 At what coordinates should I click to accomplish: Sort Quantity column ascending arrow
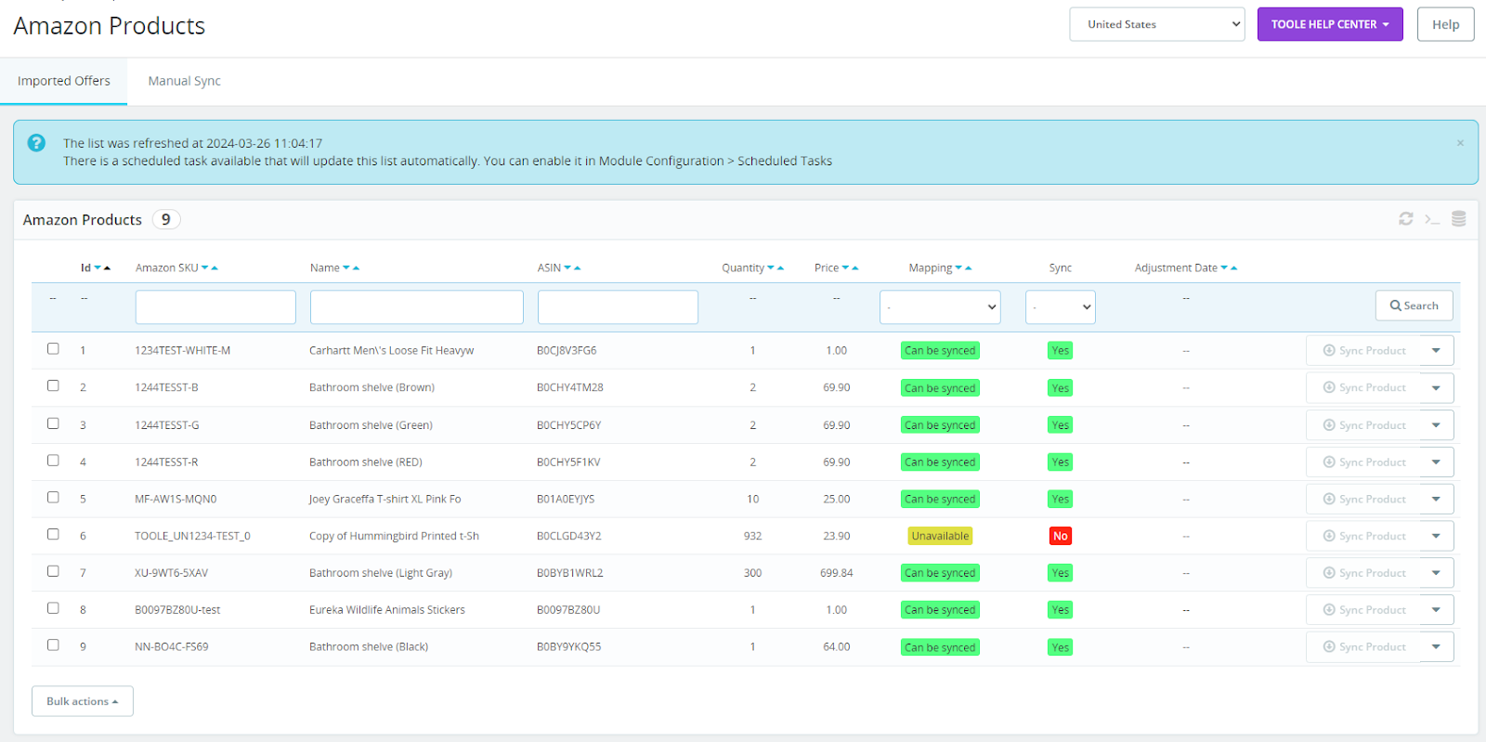pyautogui.click(x=781, y=268)
